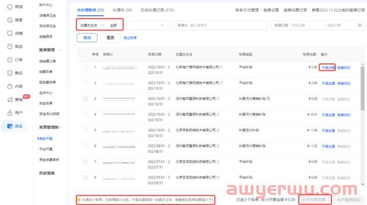Collapse the 账单管理 menu group
The height and width of the screenshot is (205, 367).
[x=61, y=50]
